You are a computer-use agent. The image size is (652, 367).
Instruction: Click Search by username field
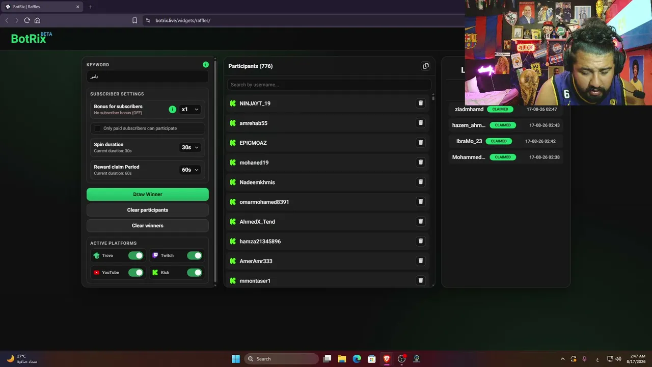coord(329,85)
